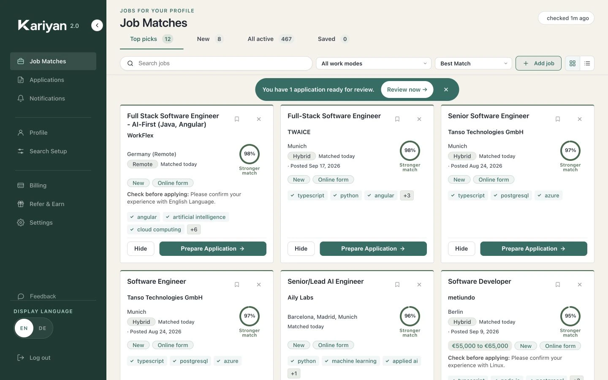The width and height of the screenshot is (608, 380).
Task: Select the Top picks tab
Action: click(152, 39)
